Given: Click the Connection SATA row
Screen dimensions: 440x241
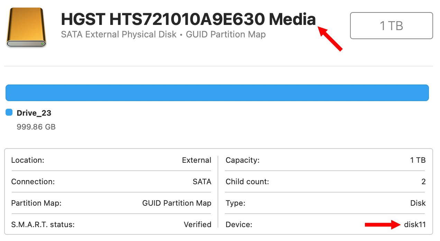Looking at the screenshot, I should 111,182.
